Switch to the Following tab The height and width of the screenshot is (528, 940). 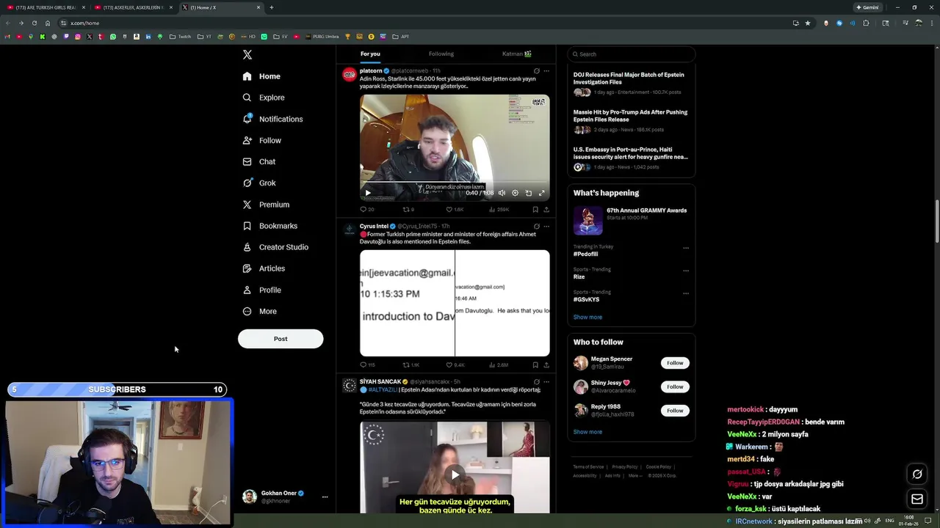point(441,54)
